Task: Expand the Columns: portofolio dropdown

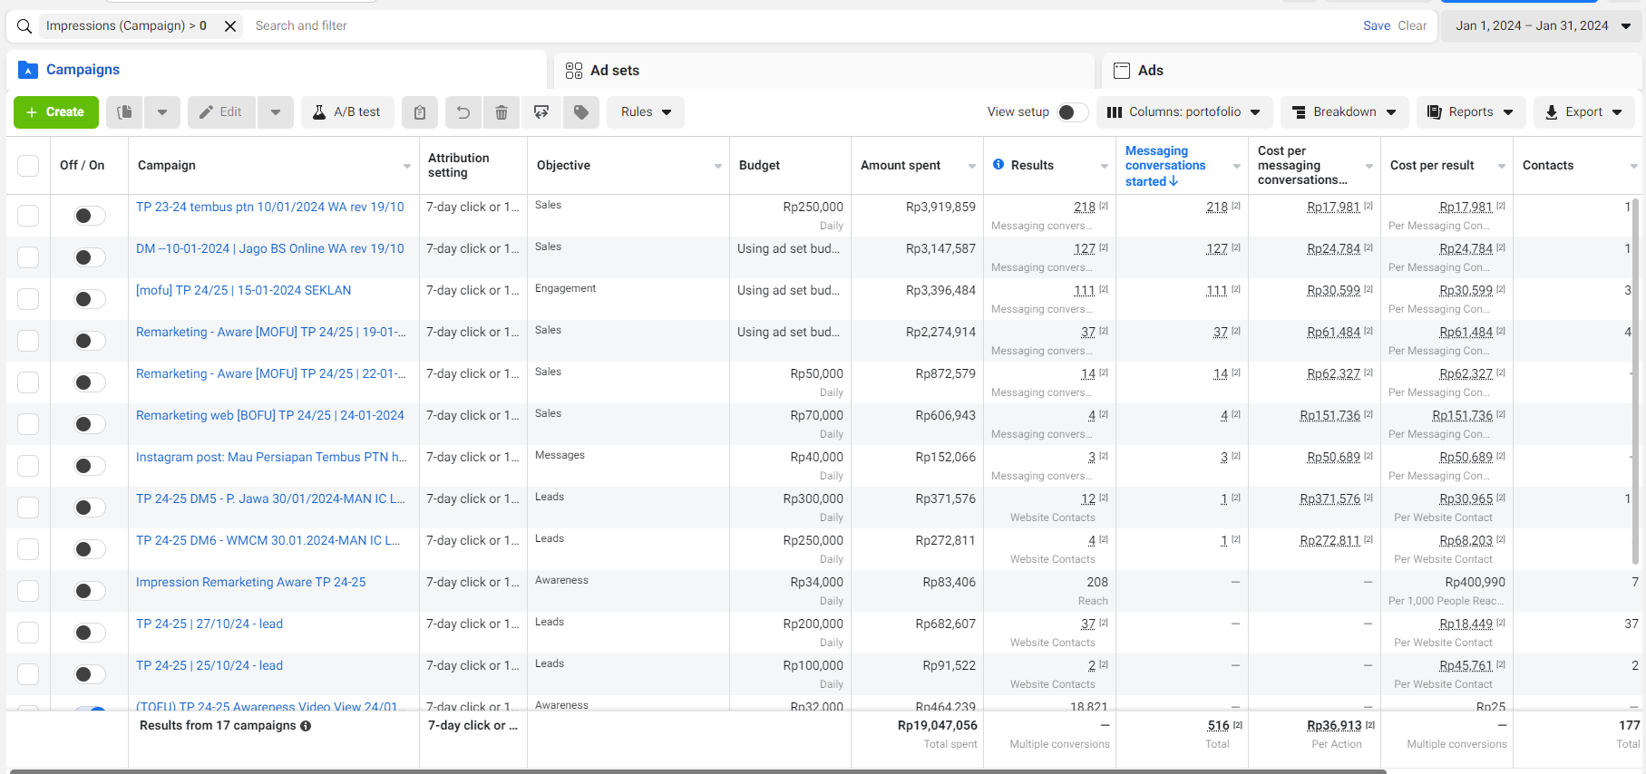Action: pos(1183,112)
